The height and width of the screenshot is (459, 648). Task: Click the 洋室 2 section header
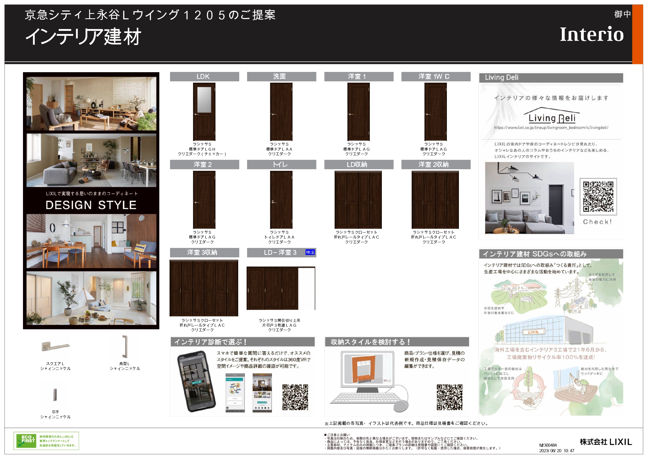[x=205, y=165]
